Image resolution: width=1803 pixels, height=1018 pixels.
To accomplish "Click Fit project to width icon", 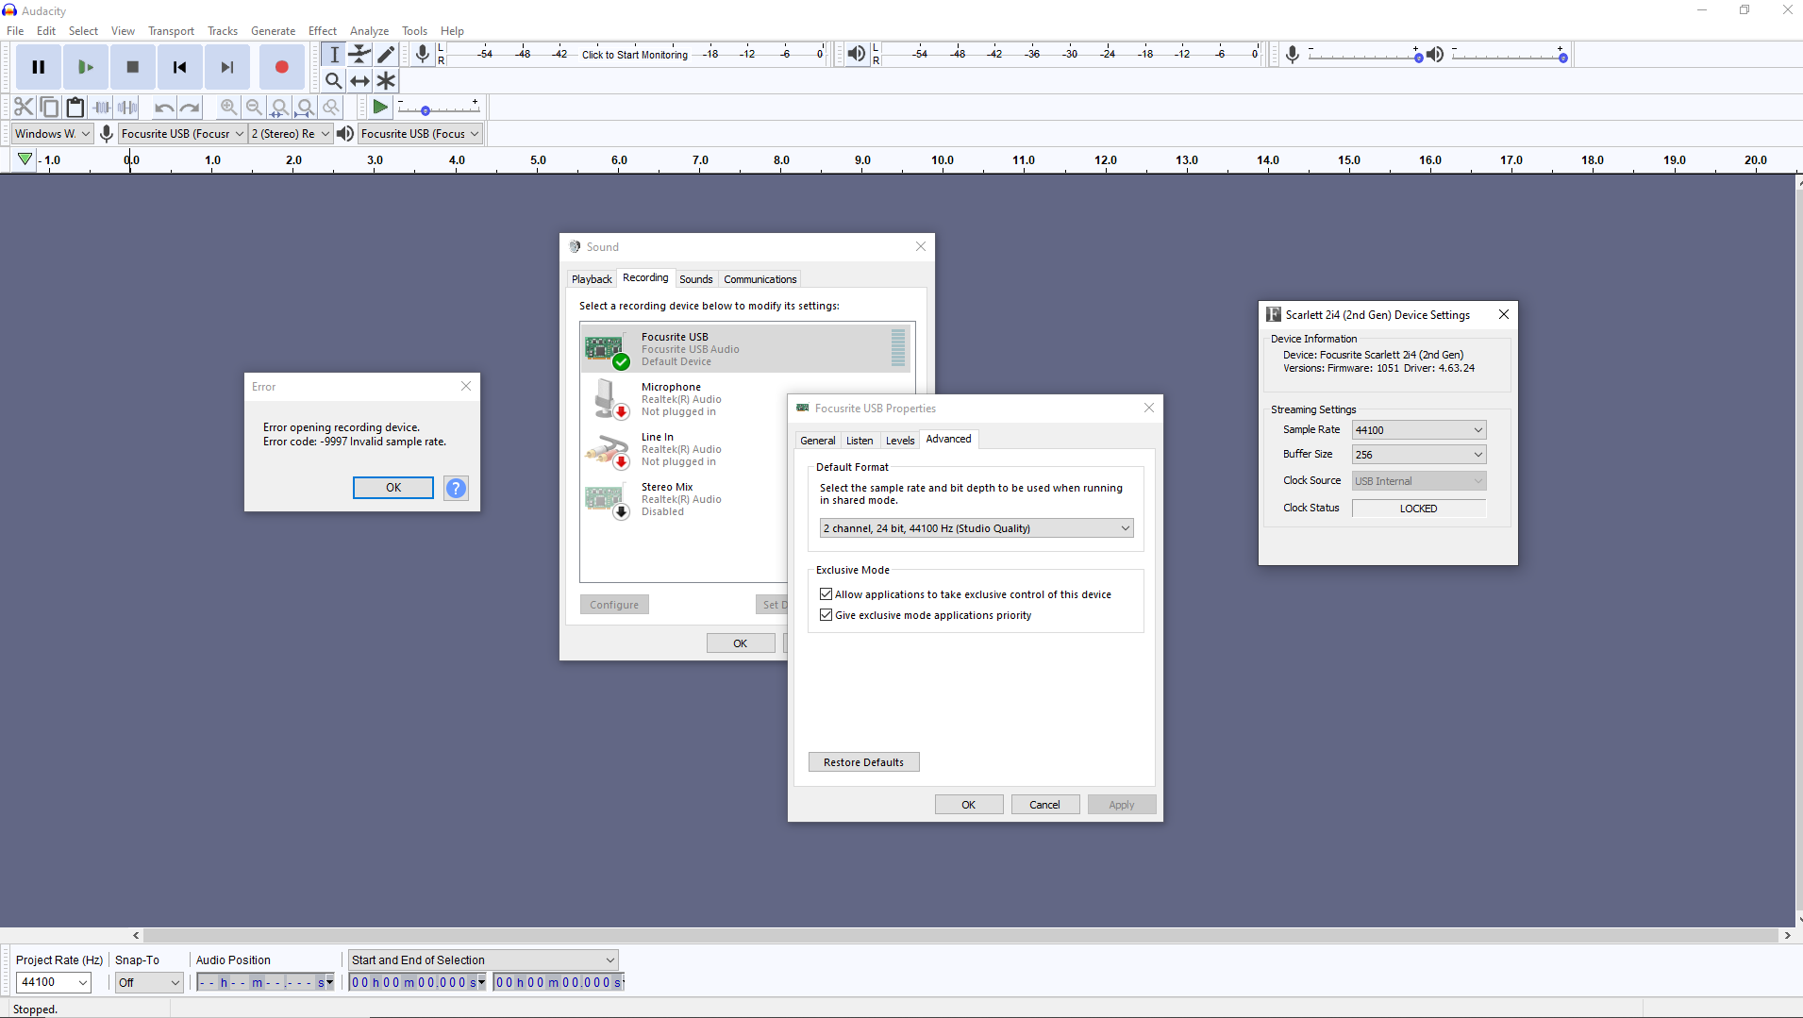I will 305,108.
